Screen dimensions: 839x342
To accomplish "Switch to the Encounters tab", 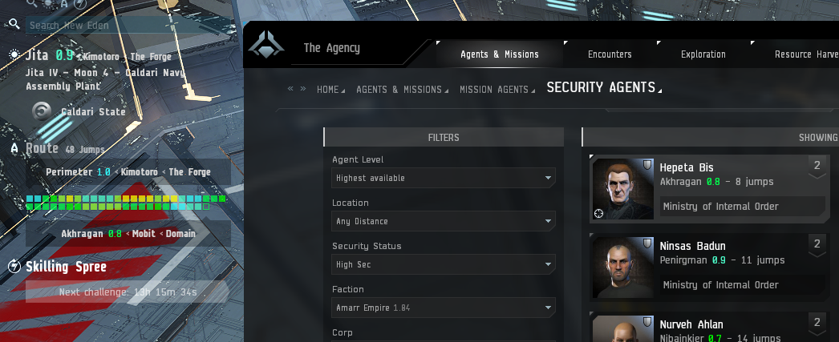I will [x=610, y=54].
